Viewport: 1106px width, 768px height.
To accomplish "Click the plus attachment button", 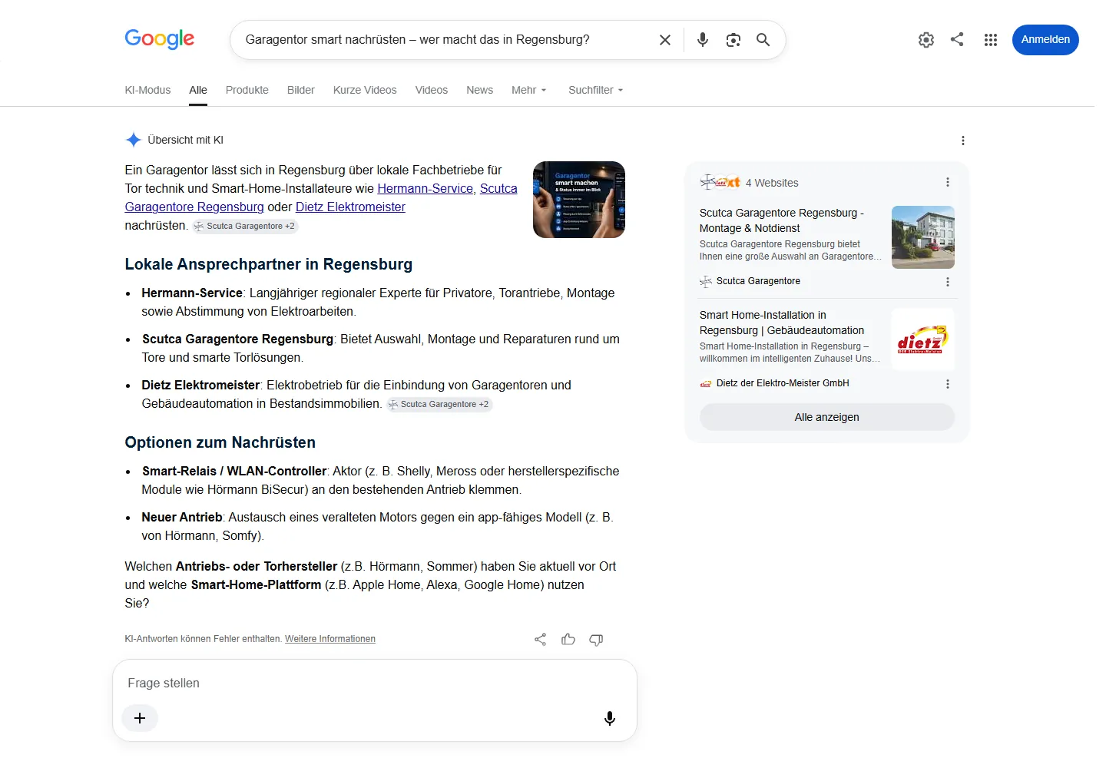I will tap(140, 718).
